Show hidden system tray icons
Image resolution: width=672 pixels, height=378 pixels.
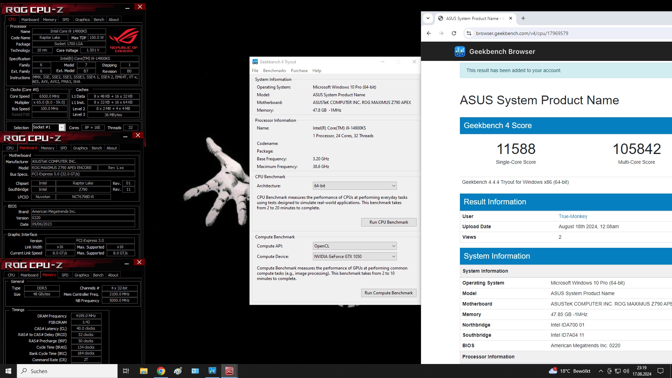[601, 371]
